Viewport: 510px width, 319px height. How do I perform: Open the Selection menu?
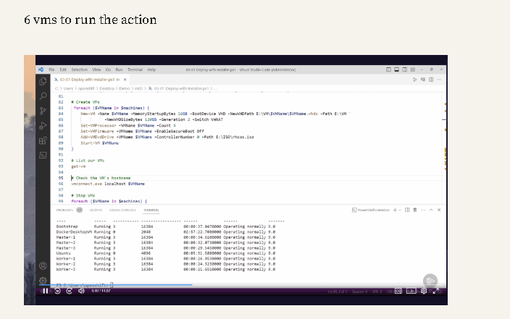click(x=80, y=69)
